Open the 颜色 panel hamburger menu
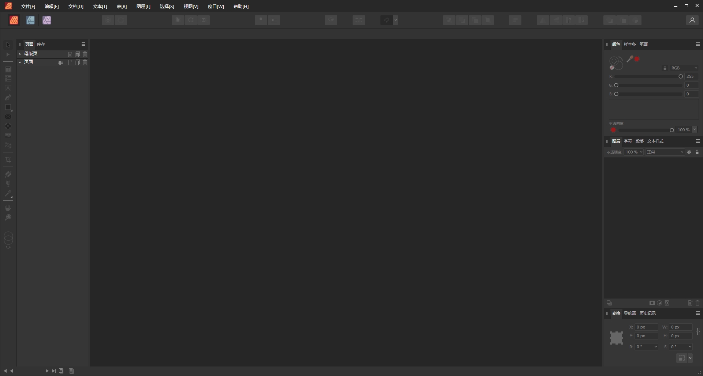703x376 pixels. point(698,44)
